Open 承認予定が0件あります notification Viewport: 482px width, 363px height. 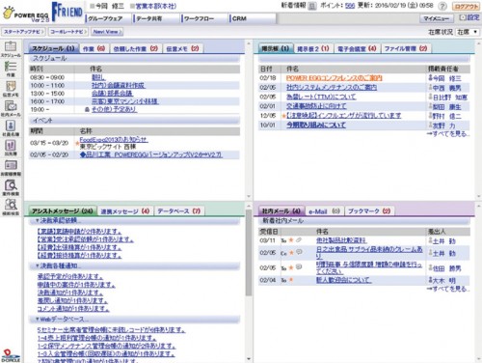tap(70, 276)
